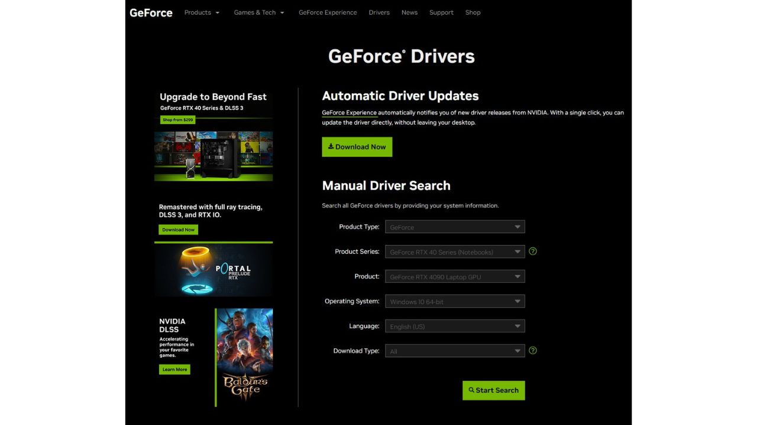Click the GeForce logo
The height and width of the screenshot is (425, 757).
pos(151,12)
